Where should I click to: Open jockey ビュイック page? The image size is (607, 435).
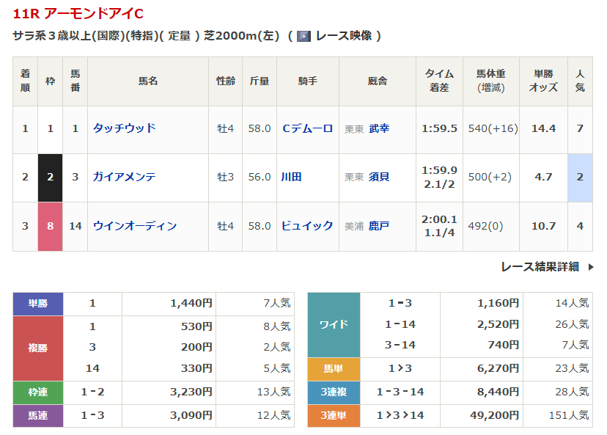point(307,226)
